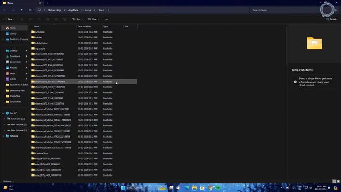Screen dimensions: 341x192
Task: Go to the Local breadcrumb
Action: 88,10
